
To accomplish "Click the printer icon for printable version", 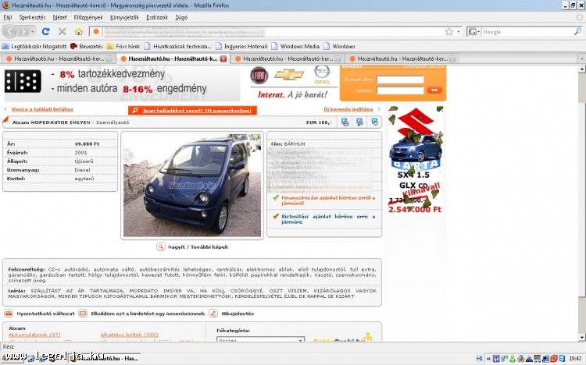I will (9, 314).
